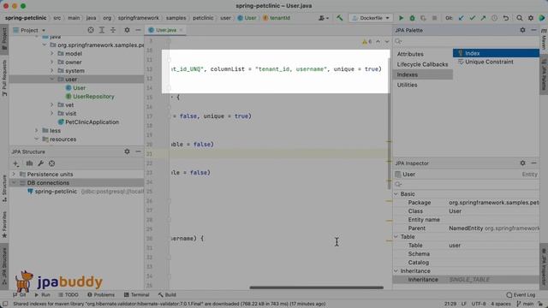Click the Git update project arrow
Image resolution: width=548 pixels, height=308 pixels.
point(461,18)
